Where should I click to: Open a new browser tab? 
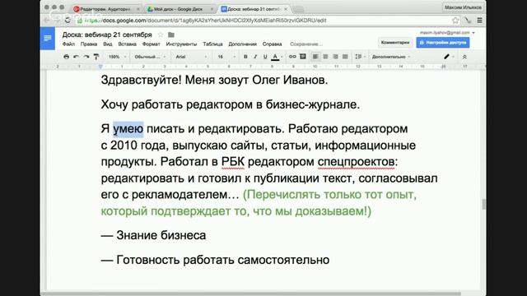[x=298, y=9]
